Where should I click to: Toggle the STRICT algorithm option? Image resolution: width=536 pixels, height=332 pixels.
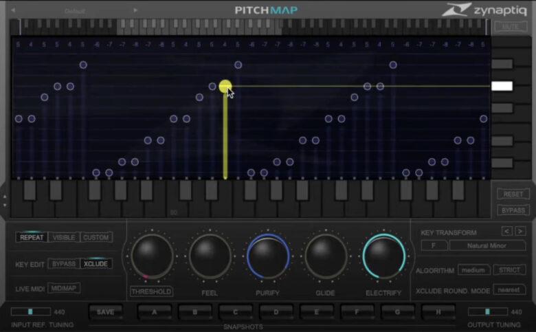[x=509, y=270]
